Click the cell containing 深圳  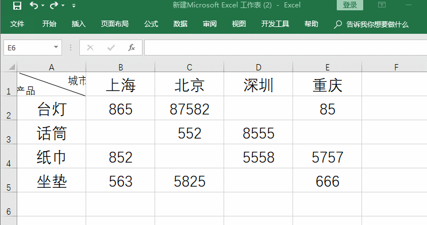(258, 84)
